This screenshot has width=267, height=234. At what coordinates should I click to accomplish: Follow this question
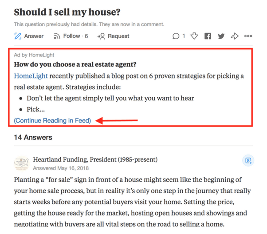coord(70,36)
